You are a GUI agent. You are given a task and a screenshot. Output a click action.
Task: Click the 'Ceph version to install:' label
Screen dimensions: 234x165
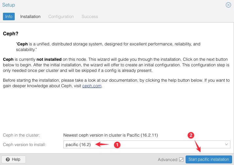[25, 144]
